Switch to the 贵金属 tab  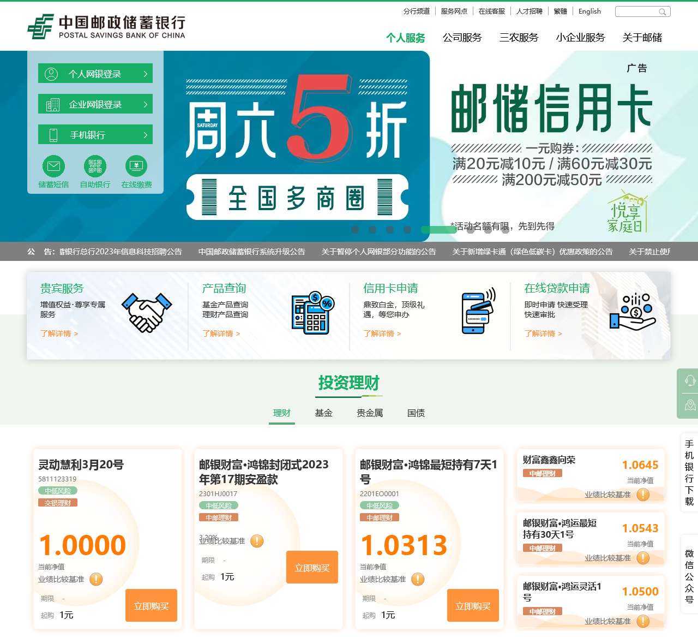click(x=370, y=413)
